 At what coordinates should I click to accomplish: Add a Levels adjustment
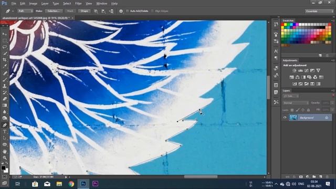[300, 70]
